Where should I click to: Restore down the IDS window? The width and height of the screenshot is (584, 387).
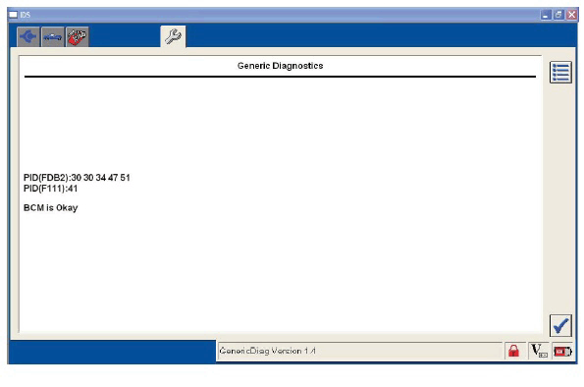click(558, 15)
